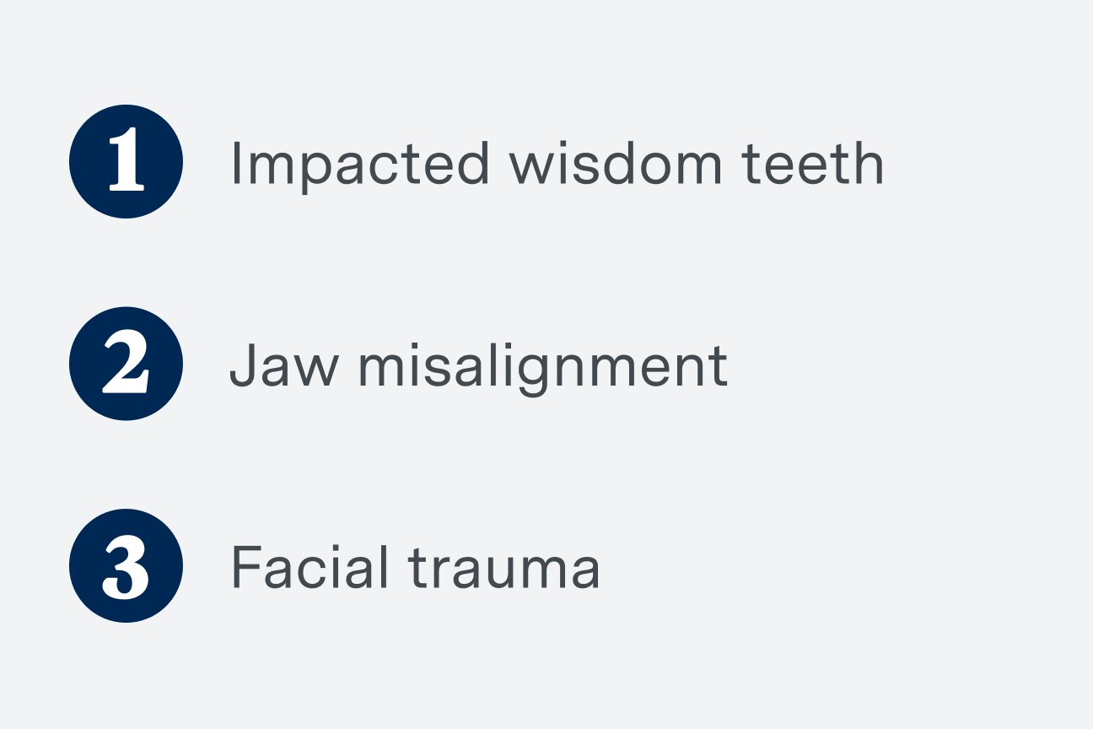
Task: Select the number 3 circle badge
Action: (126, 566)
